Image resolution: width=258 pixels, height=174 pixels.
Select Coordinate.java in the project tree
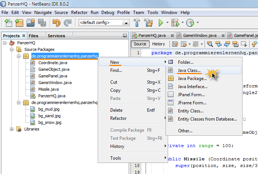pyautogui.click(x=53, y=63)
